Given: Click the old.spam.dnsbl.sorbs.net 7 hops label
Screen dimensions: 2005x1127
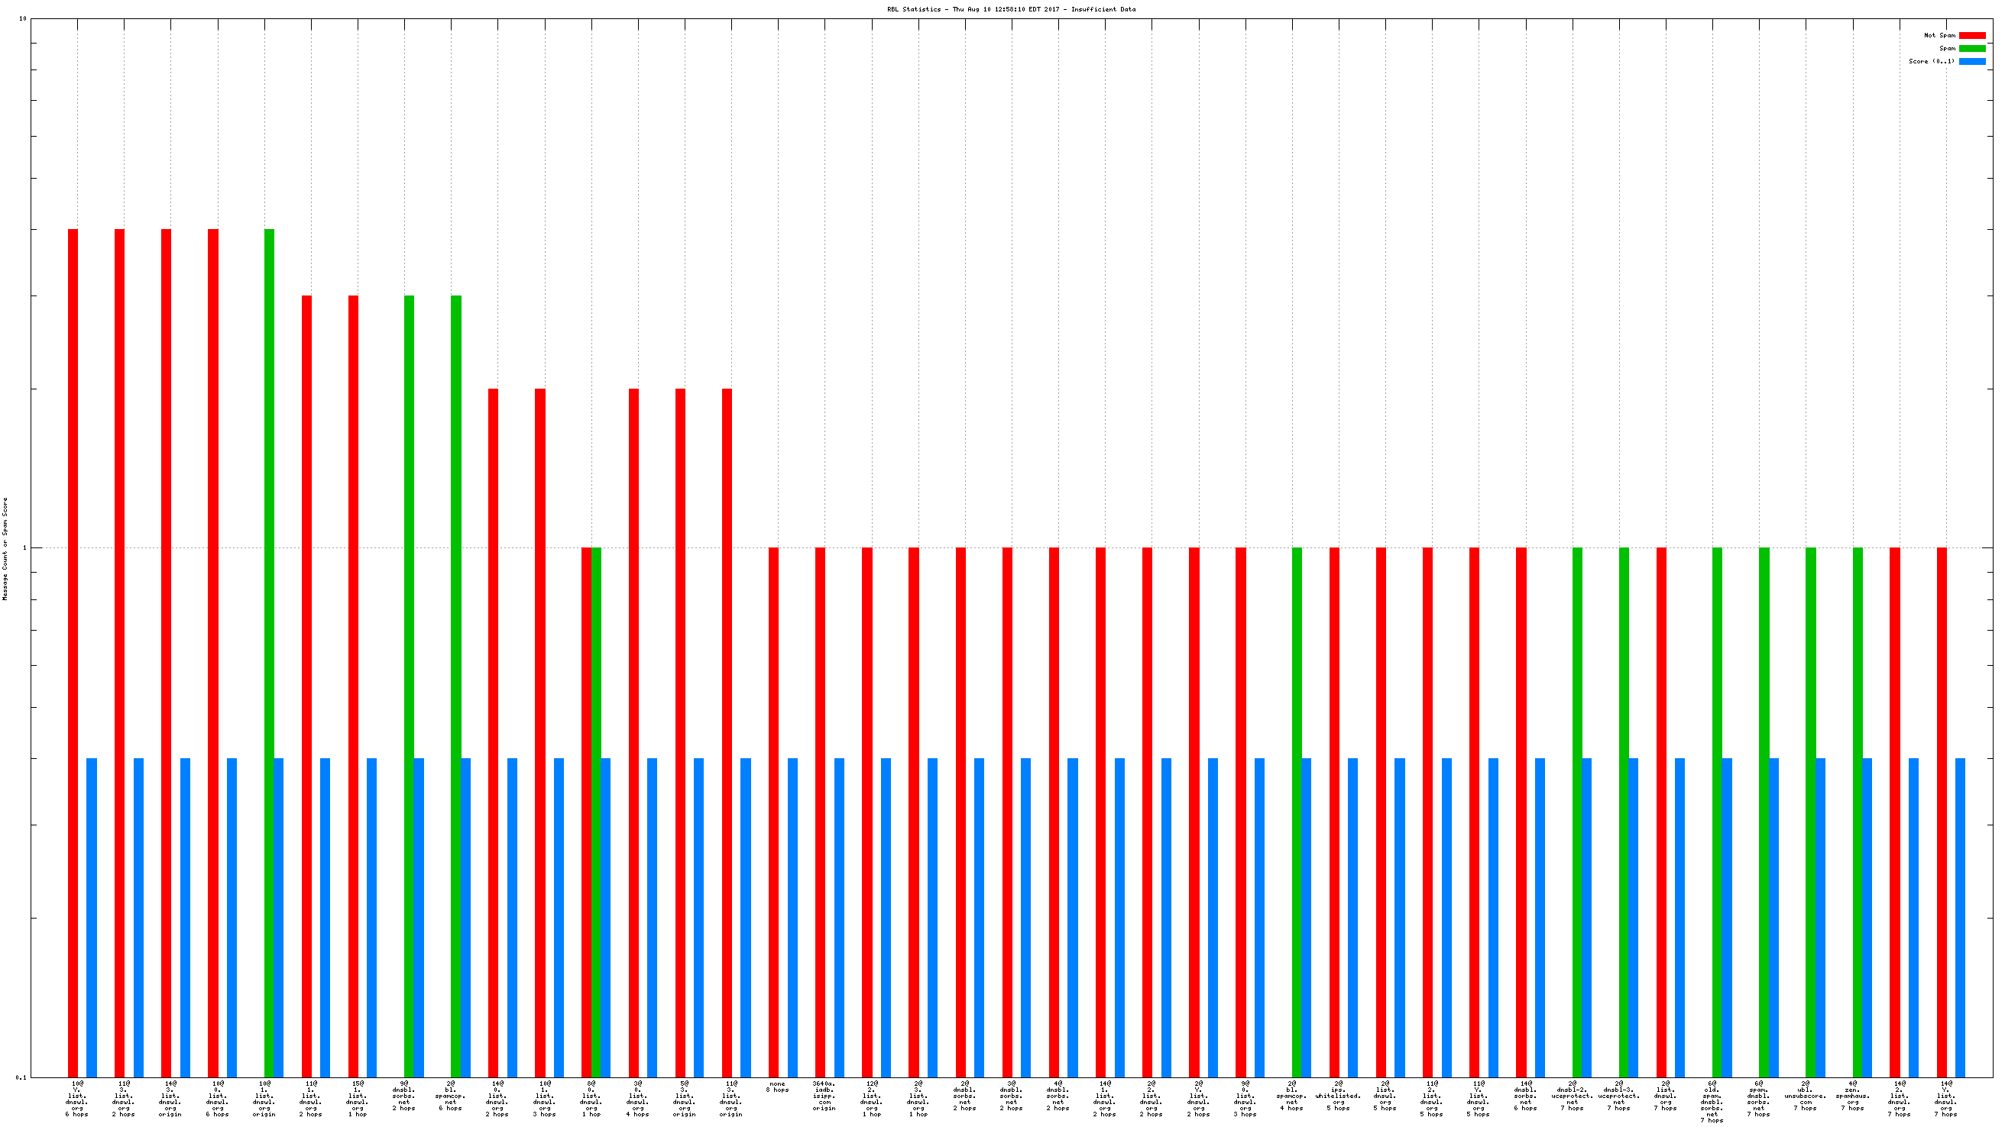Looking at the screenshot, I should (1712, 1101).
